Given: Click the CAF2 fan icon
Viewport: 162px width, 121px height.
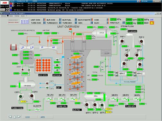Looking at the screenshot, I should [47, 88].
